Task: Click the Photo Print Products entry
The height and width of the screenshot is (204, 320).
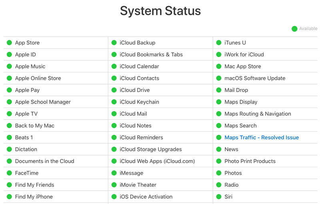Action: (250, 161)
